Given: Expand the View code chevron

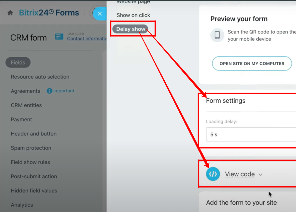Looking at the screenshot, I should (260, 175).
